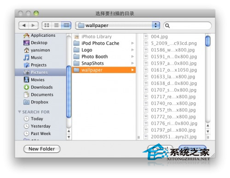The height and width of the screenshot is (178, 230).
Task: Select file 01797_pl...x800.jpg
Action: (173, 130)
